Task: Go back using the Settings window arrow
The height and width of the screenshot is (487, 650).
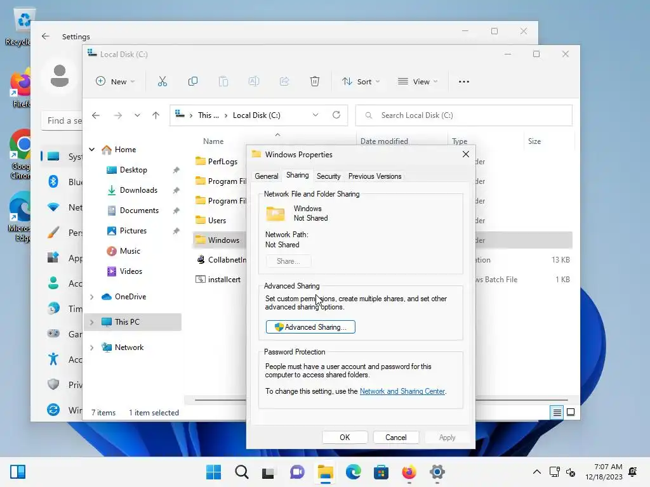Action: coord(46,36)
